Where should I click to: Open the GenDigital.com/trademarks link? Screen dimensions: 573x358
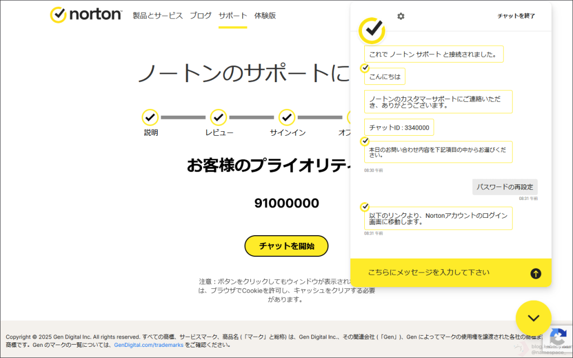point(149,345)
